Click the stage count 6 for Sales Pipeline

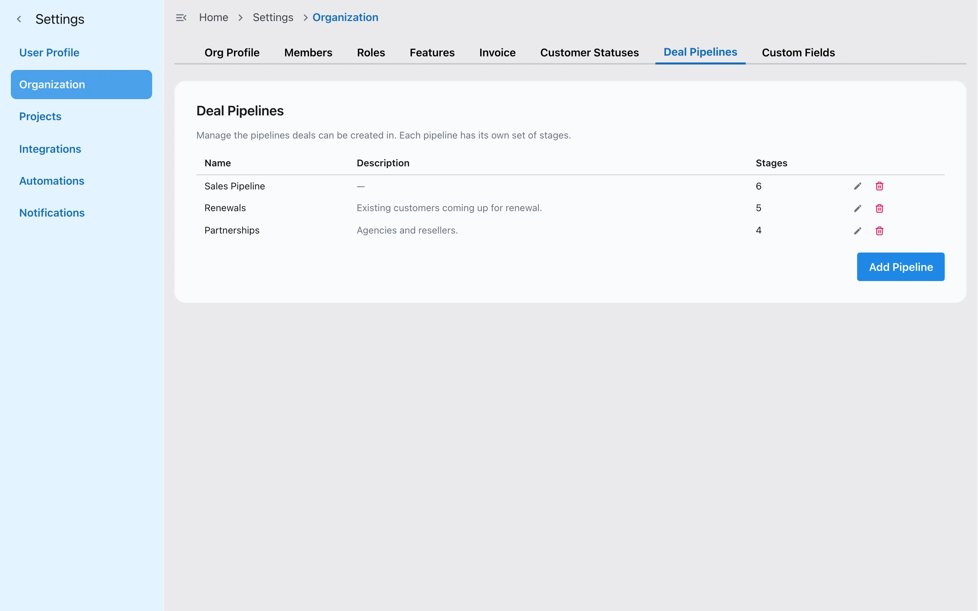(x=759, y=186)
